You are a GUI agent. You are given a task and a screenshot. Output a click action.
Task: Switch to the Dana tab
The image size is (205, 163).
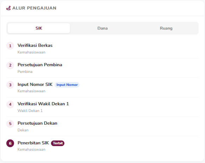(103, 28)
